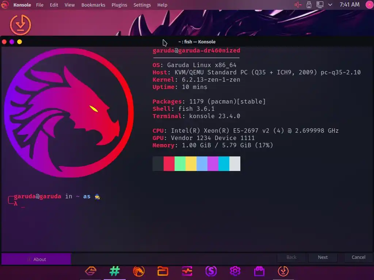The height and width of the screenshot is (280, 374).
Task: Open the installer desktop download icon
Action: [20, 25]
